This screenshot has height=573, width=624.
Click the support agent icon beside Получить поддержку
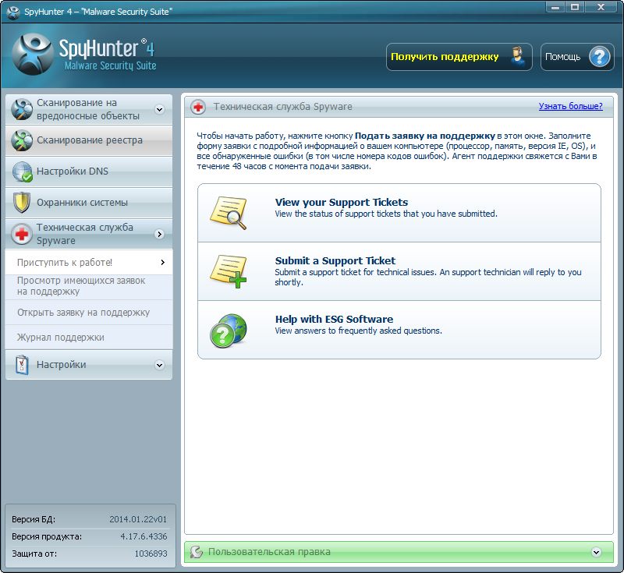click(517, 57)
